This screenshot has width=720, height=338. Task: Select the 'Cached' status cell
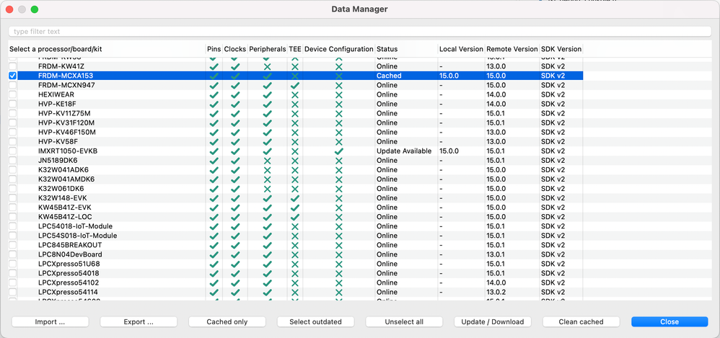click(389, 76)
